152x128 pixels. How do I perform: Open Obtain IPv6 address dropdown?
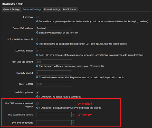coord(54,28)
